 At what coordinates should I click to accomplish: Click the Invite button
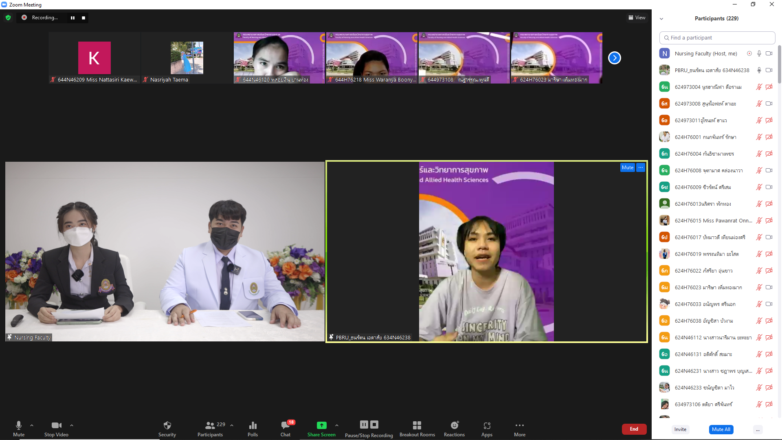coord(680,429)
